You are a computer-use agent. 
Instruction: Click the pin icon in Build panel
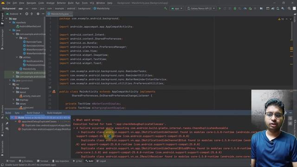[7, 123]
